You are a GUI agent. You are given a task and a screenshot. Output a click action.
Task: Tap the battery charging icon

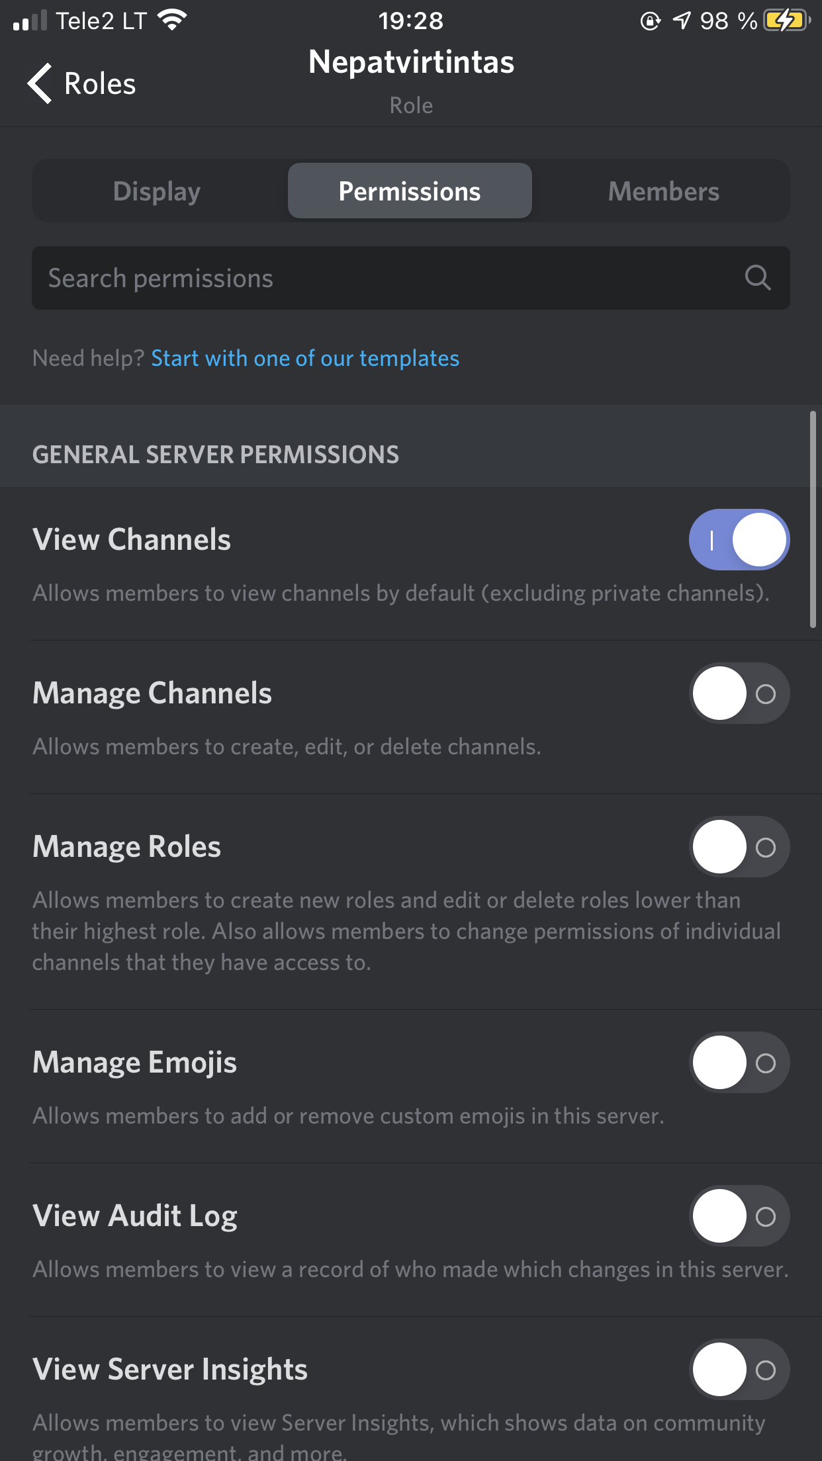point(788,21)
